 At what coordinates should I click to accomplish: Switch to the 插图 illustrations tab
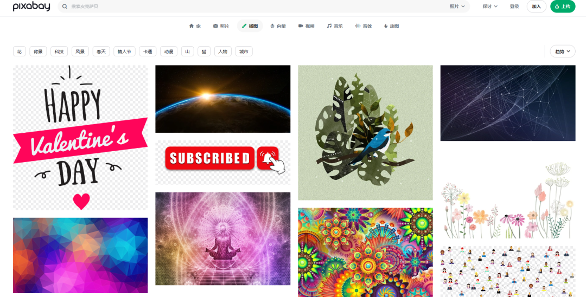(250, 26)
